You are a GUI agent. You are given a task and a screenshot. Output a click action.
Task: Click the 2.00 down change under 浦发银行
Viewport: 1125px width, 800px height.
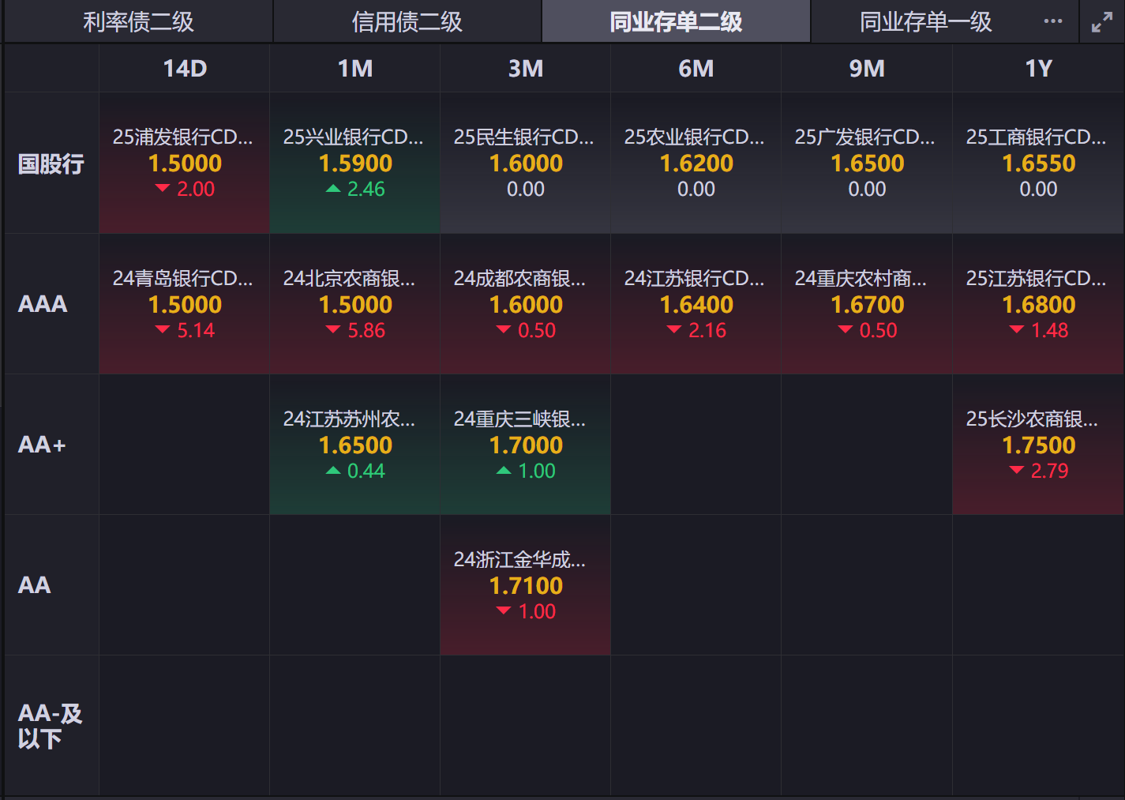pos(185,190)
